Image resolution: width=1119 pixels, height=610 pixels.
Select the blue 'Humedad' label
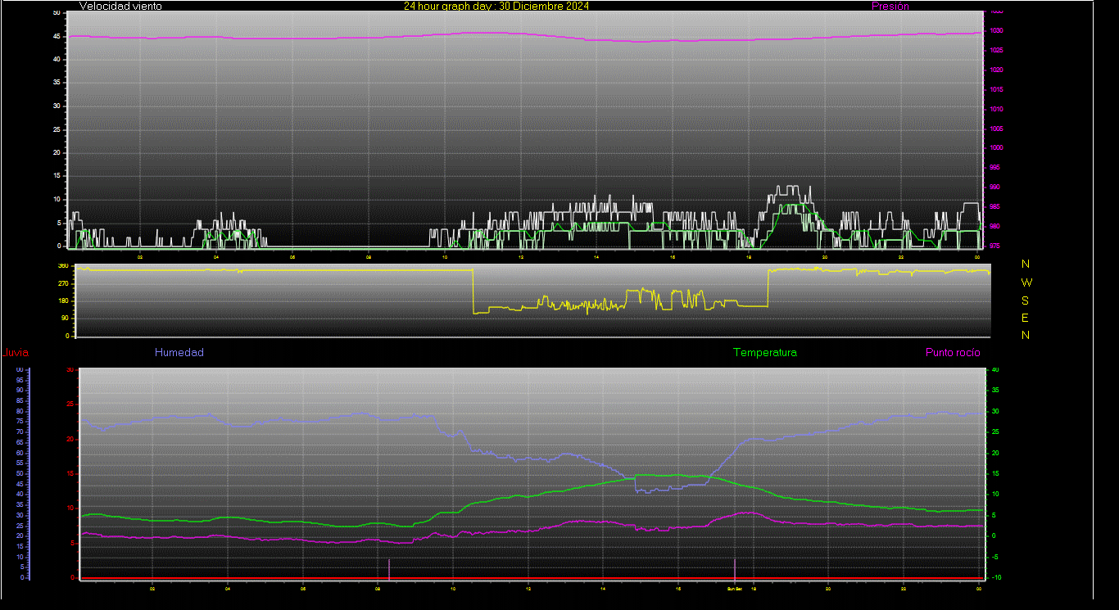point(179,353)
